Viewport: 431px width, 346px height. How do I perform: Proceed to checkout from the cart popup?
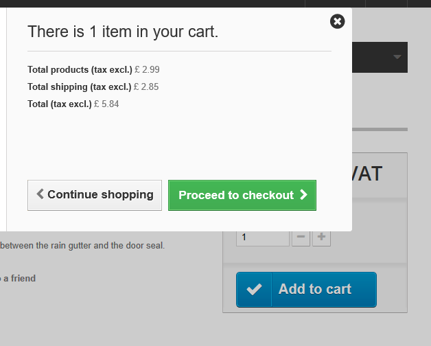242,195
